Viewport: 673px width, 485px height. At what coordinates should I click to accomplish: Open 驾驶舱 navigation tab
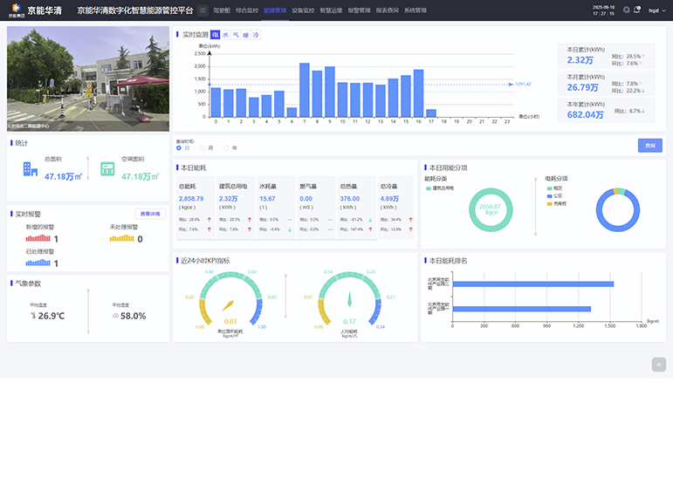(x=222, y=10)
